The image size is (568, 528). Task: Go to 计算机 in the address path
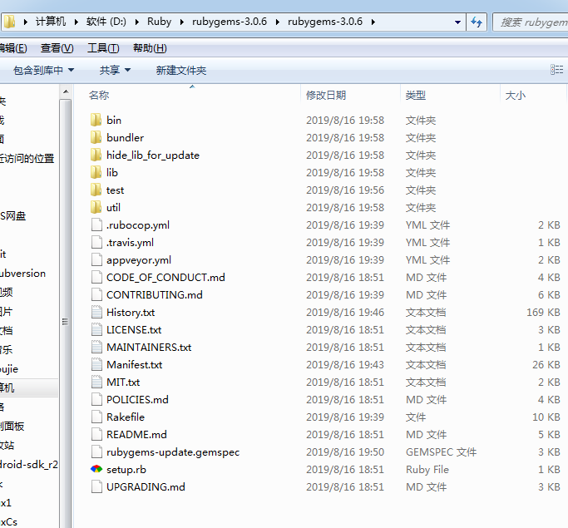[x=51, y=22]
